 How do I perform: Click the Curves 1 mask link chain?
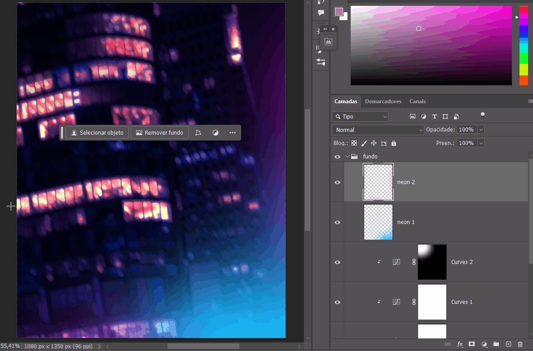(414, 302)
